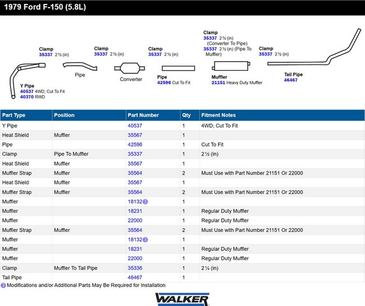The image size is (365, 306).
Task: Select the Qty column header
Action: (190, 115)
